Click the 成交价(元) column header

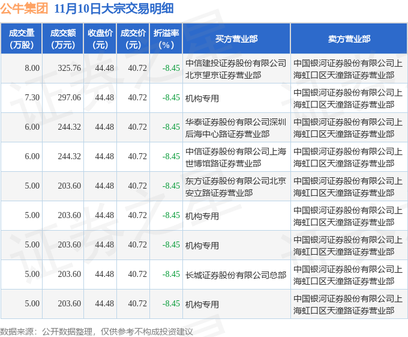(133, 39)
